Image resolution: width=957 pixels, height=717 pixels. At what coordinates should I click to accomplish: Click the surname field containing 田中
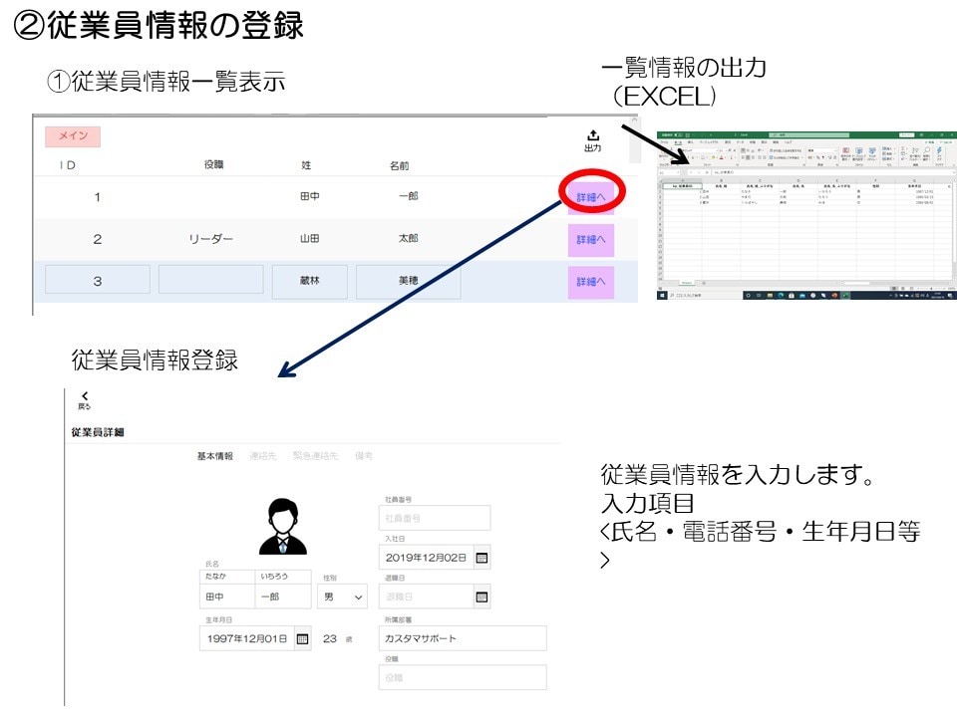227,597
